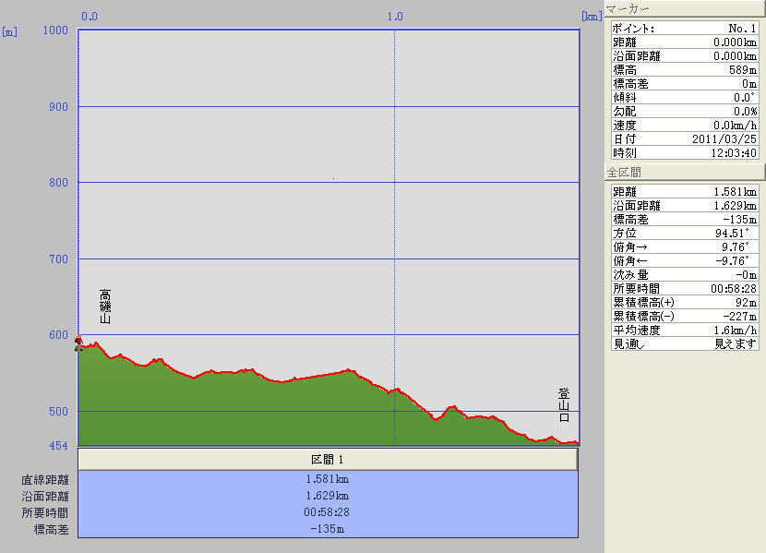This screenshot has width=766, height=553.
Task: Select the 区間 1 section header
Action: [328, 459]
